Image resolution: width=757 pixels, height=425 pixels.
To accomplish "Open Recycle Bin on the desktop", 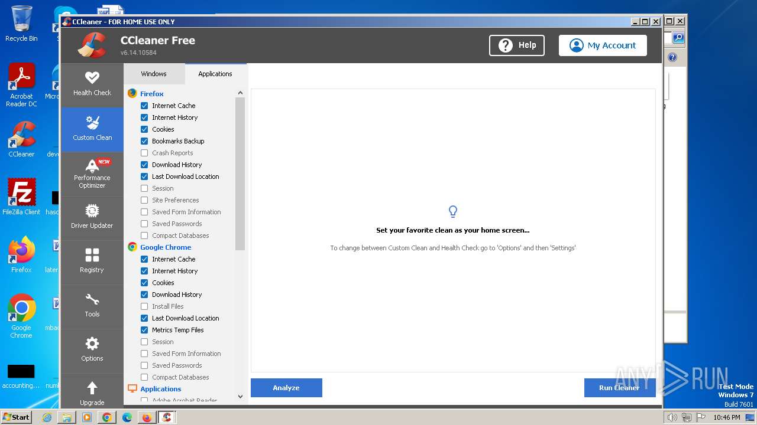I will [21, 24].
